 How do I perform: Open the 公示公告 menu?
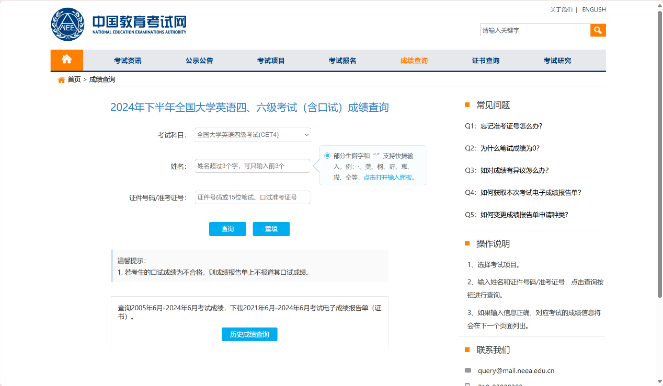(x=199, y=61)
